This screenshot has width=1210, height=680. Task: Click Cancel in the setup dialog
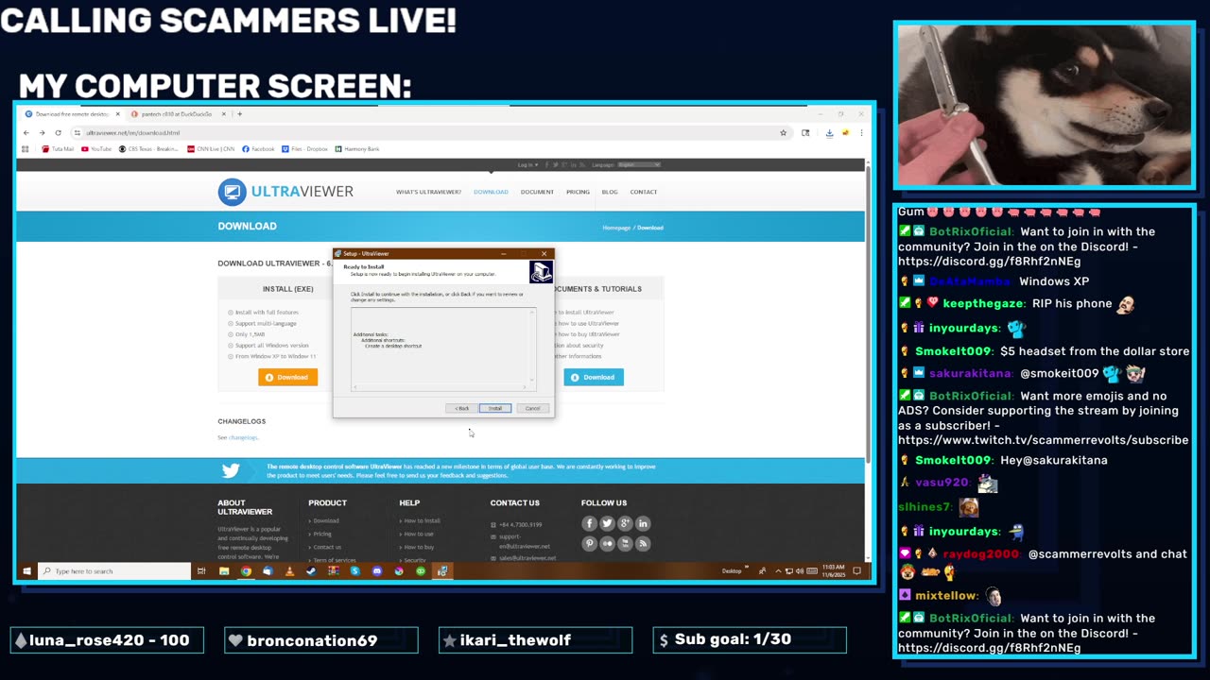(532, 408)
